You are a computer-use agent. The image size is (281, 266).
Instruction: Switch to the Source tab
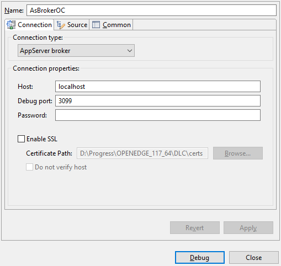click(72, 25)
